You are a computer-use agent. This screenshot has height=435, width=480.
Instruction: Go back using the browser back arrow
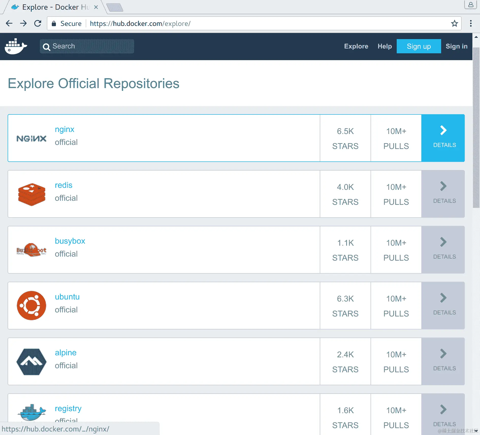(9, 23)
